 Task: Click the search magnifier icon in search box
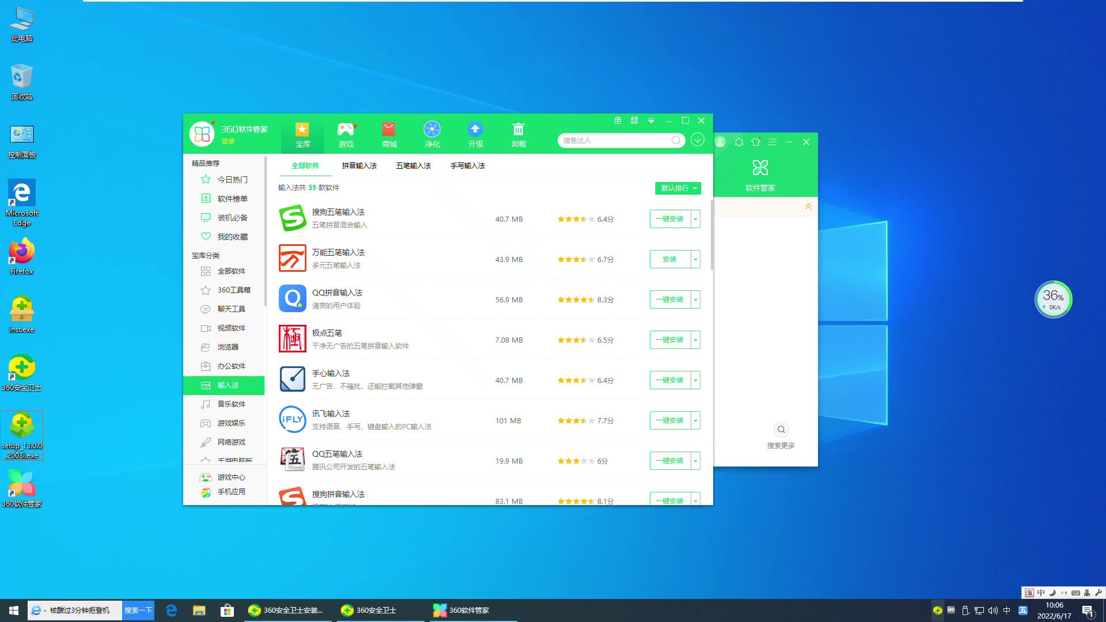(676, 141)
